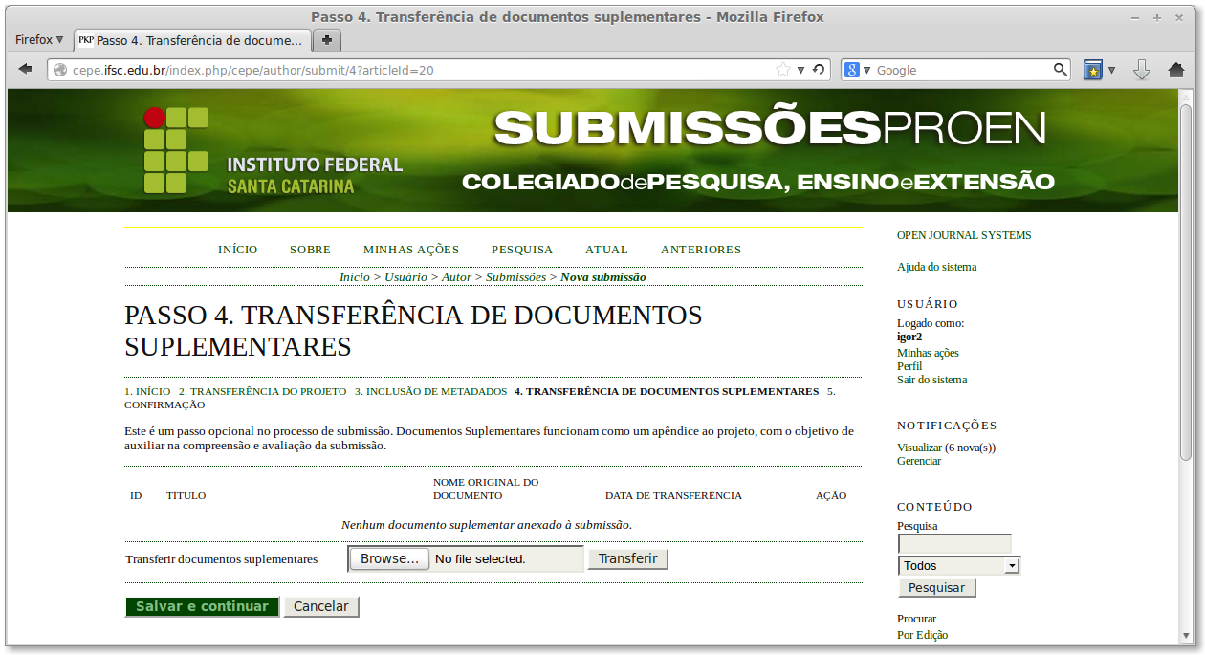Image resolution: width=1205 pixels, height=655 pixels.
Task: Click inside the Pesquisa search field
Action: tap(953, 543)
